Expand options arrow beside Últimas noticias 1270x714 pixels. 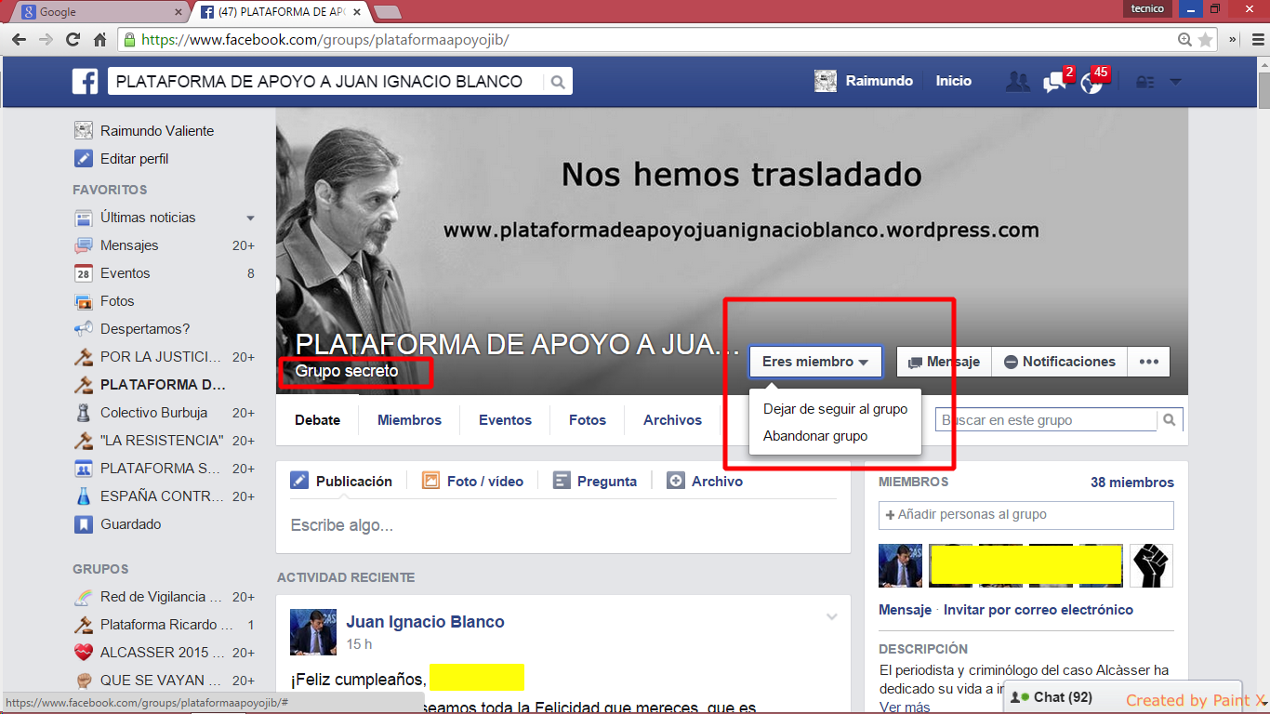pos(250,218)
